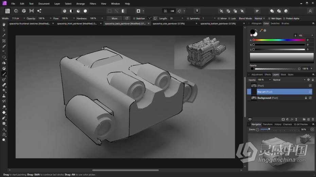Switch to Tone Mapping Persona
The height and width of the screenshot is (177, 316).
32,11
